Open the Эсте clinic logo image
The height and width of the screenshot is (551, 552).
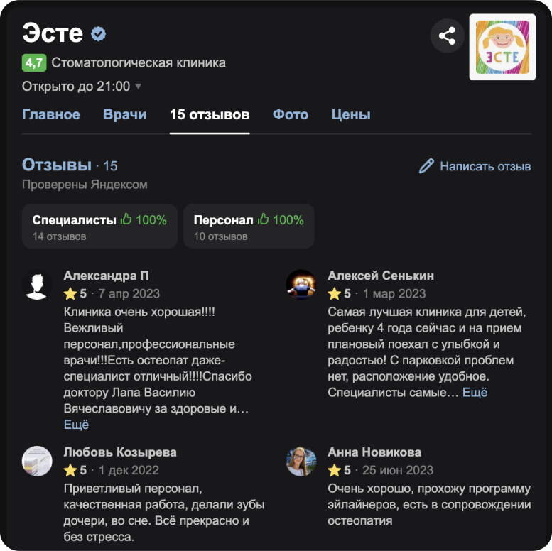(x=502, y=47)
